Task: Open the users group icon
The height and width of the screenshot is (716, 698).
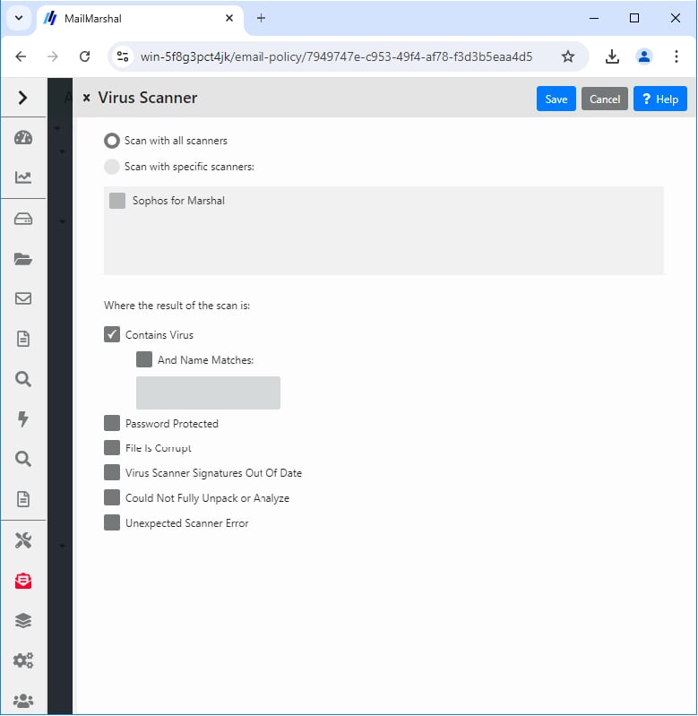Action: pyautogui.click(x=22, y=701)
